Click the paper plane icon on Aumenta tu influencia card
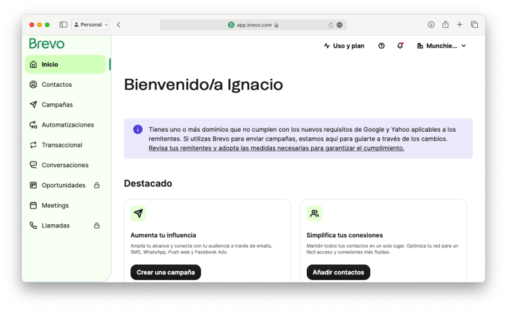 (138, 213)
